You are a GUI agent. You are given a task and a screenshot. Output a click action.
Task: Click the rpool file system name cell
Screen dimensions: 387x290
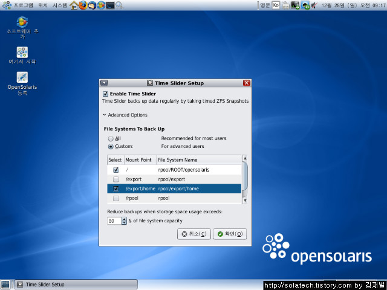coord(164,198)
